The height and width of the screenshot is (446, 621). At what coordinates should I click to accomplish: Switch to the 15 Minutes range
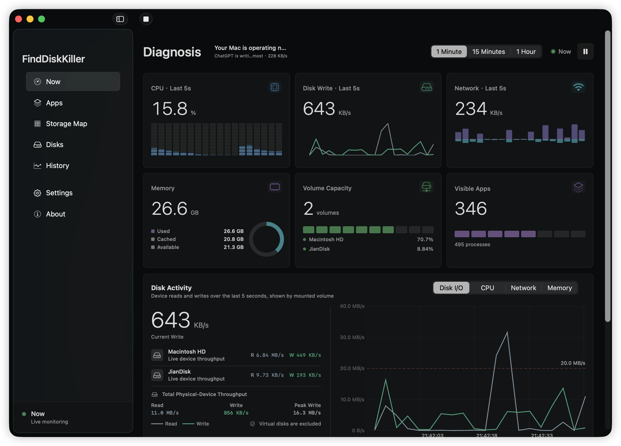(x=488, y=52)
